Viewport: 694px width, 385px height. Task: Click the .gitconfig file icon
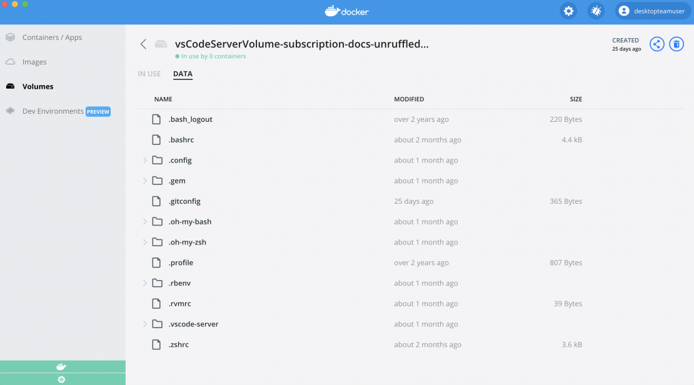(157, 201)
